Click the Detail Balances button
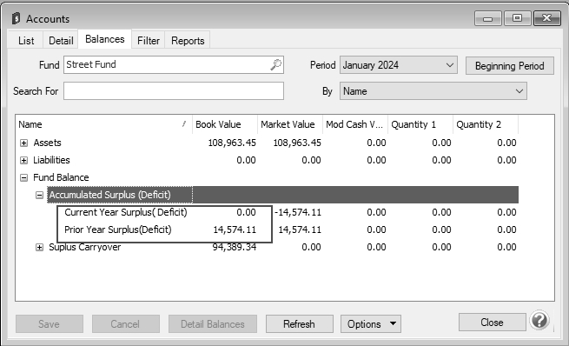Screen dimensions: 569x346 coord(213,324)
